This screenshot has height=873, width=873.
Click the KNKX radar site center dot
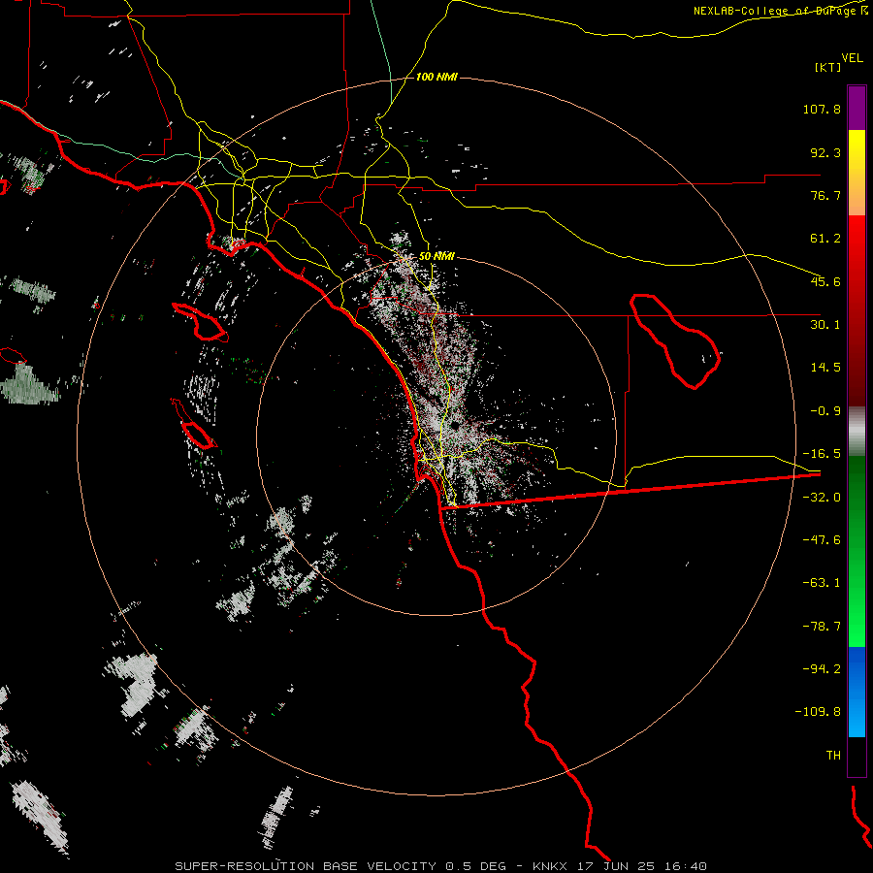(455, 426)
